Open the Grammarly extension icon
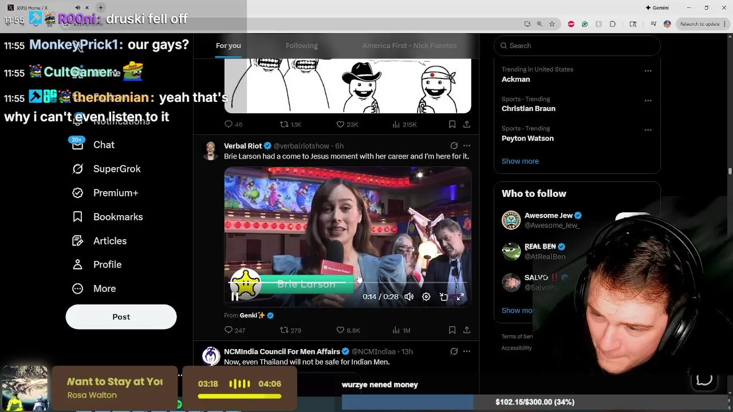733x412 pixels. [585, 24]
